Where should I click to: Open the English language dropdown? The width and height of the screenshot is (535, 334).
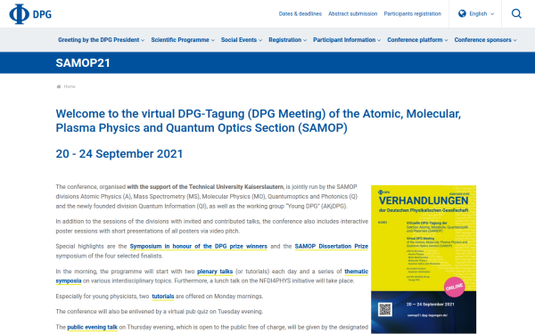(476, 13)
